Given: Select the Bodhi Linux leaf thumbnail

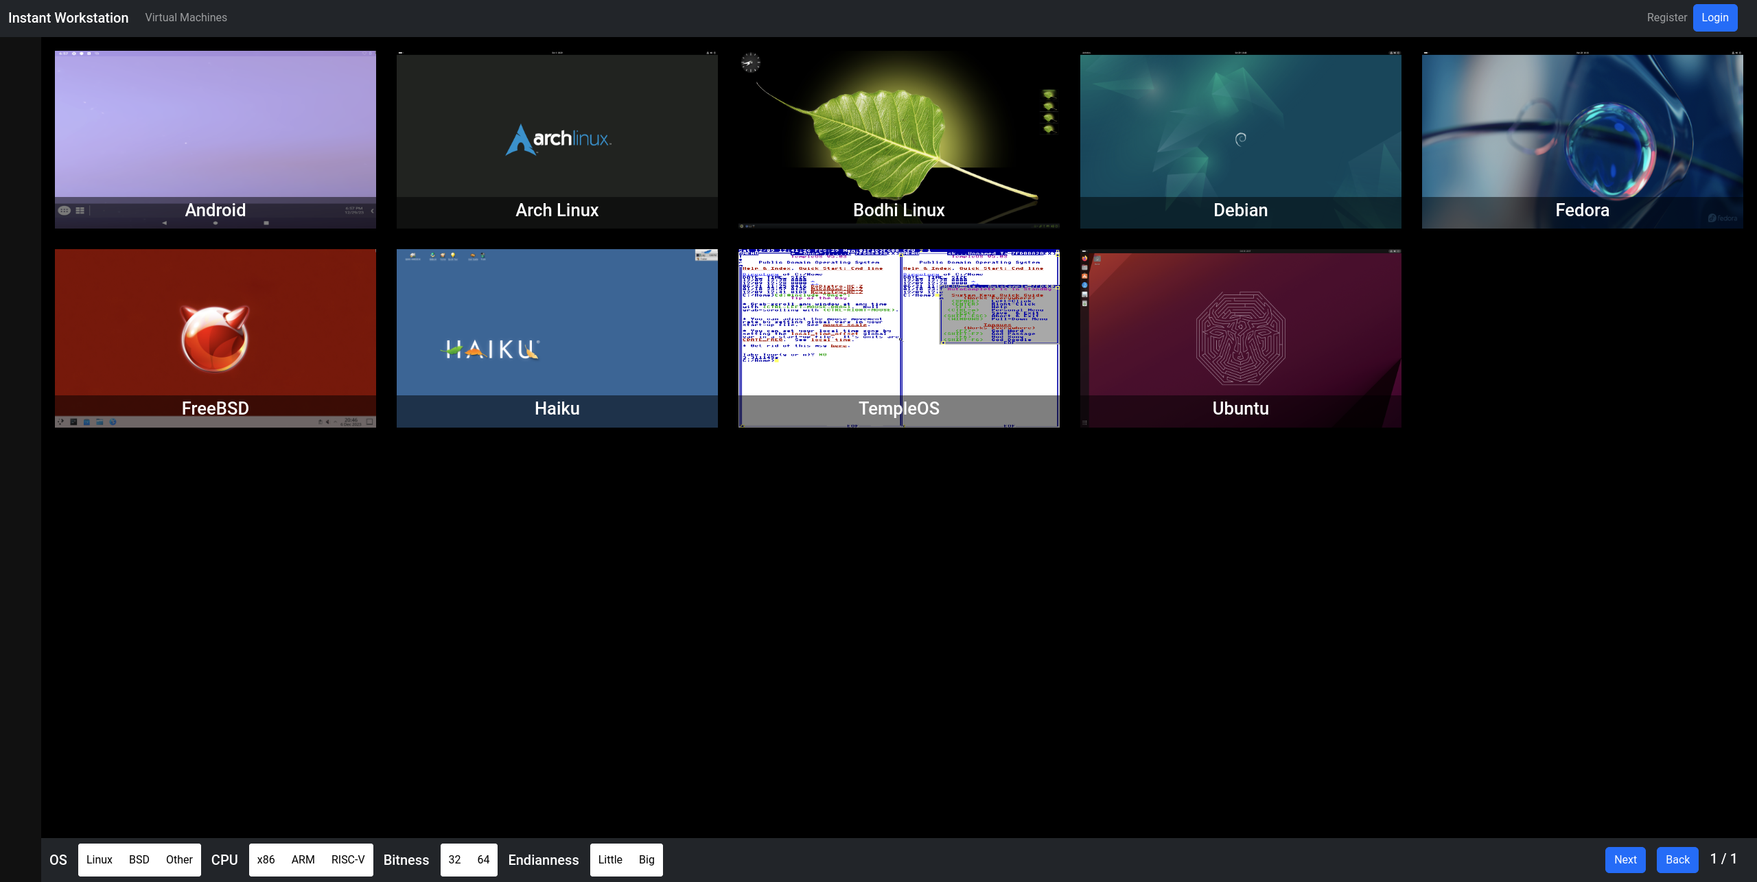Looking at the screenshot, I should point(898,139).
